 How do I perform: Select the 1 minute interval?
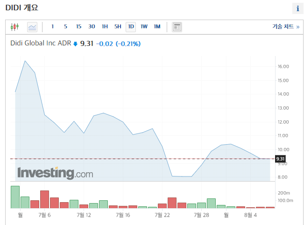52,27
